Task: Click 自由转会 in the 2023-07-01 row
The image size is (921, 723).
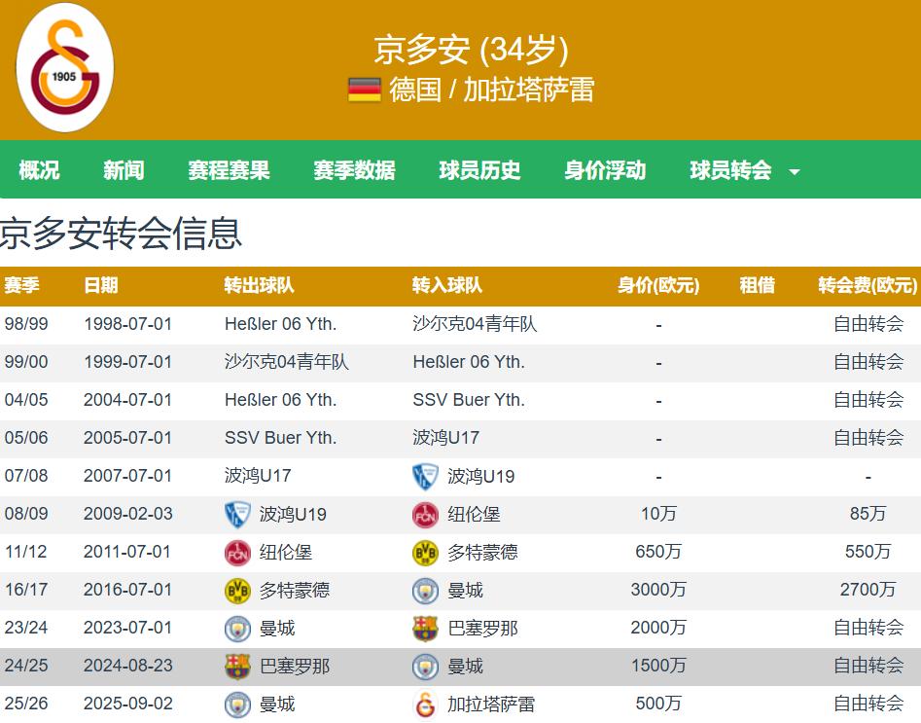Action: click(868, 629)
